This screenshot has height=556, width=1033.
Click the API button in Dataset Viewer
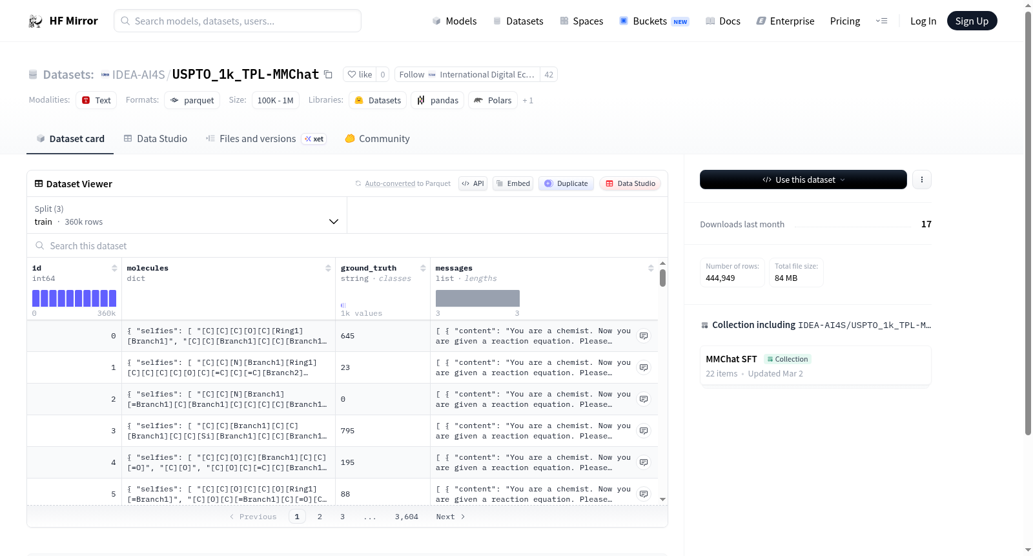pyautogui.click(x=473, y=183)
